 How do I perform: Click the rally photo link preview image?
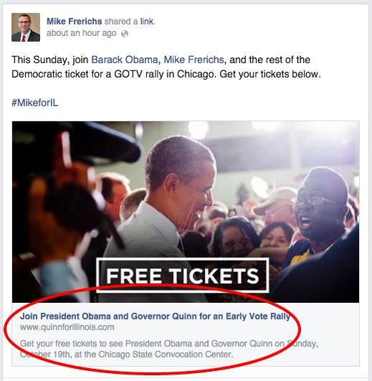186,212
